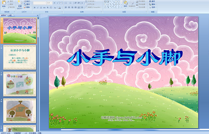This screenshot has height=134, width=209.
Task: Pick the Down Arrow block shape
Action: [x=119, y=4]
